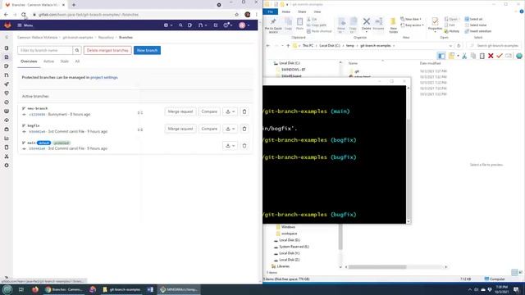Viewport: 525px width, 295px height.
Task: Click Invert selection in Explorer ribbon
Action: point(477,31)
